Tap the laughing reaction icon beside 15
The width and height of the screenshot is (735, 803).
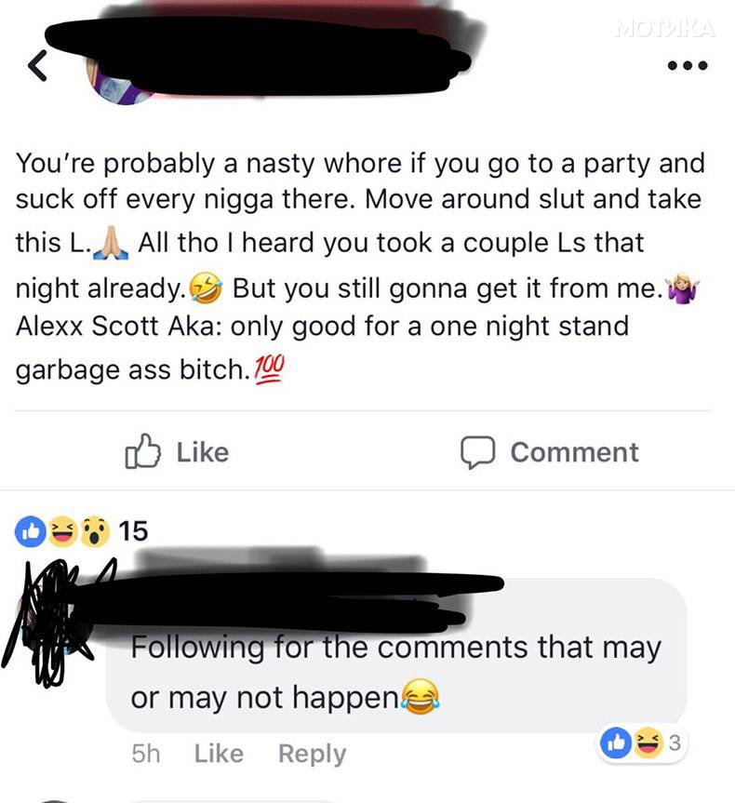pyautogui.click(x=63, y=531)
